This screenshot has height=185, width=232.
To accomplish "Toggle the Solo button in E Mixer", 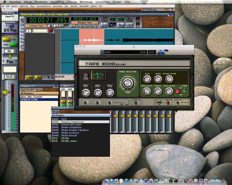I will tap(6, 39).
